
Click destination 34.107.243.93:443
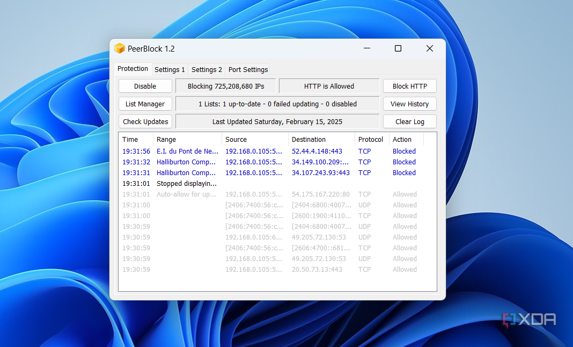coord(320,173)
